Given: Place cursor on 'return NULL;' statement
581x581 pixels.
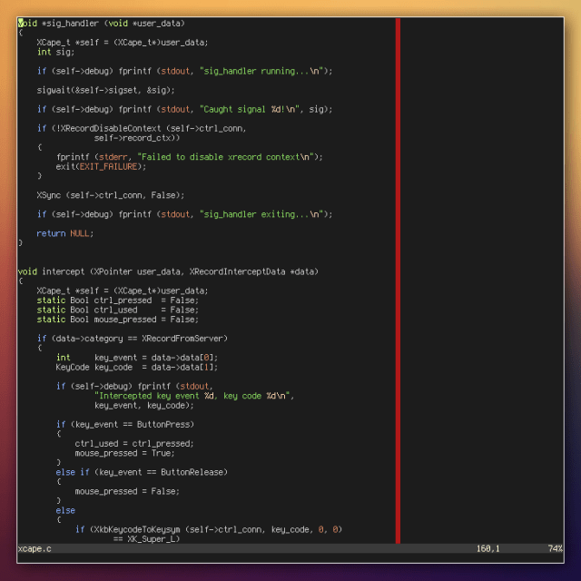Looking at the screenshot, I should 64,233.
